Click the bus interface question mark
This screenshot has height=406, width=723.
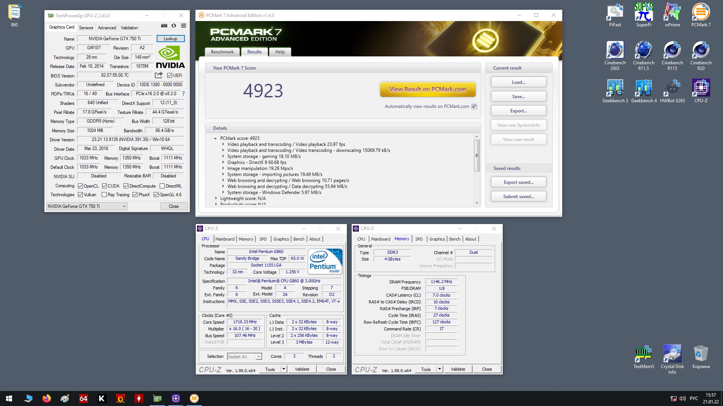pyautogui.click(x=183, y=94)
